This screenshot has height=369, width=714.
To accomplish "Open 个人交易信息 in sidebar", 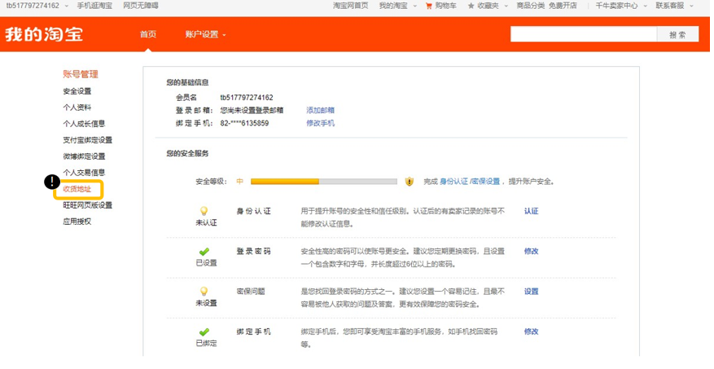I will [84, 173].
